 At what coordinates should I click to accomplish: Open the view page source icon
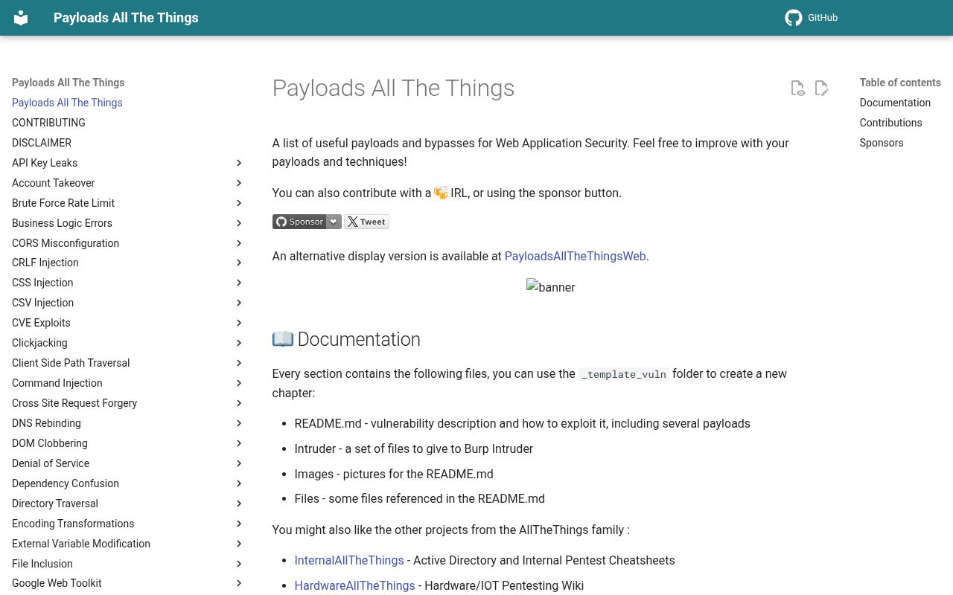[x=797, y=89]
